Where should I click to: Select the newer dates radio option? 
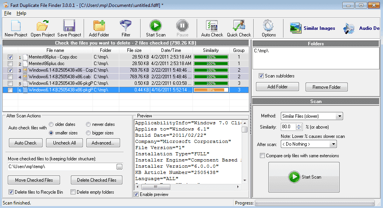(x=88, y=124)
